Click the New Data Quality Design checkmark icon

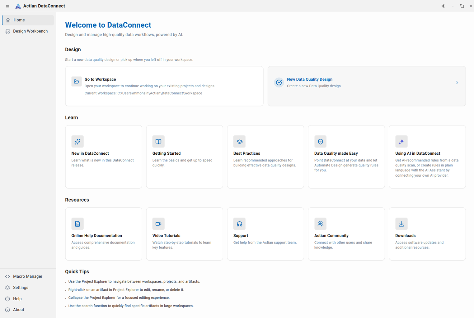coord(279,82)
